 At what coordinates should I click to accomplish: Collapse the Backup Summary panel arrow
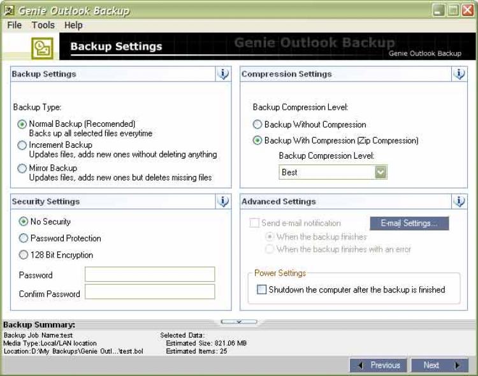coord(239,322)
